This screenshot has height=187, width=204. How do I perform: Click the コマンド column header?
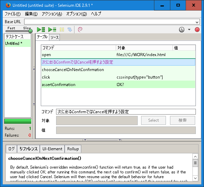click(79, 48)
